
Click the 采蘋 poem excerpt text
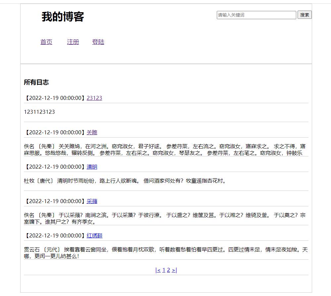coord(165,218)
